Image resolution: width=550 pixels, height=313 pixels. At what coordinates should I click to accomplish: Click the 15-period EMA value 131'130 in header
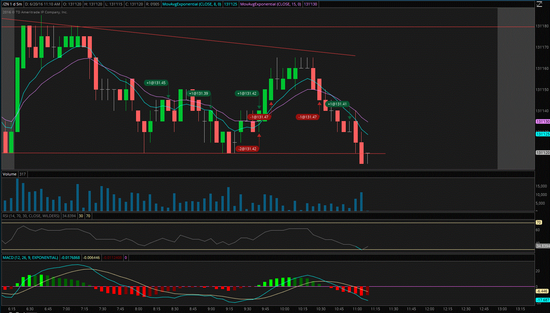click(310, 4)
